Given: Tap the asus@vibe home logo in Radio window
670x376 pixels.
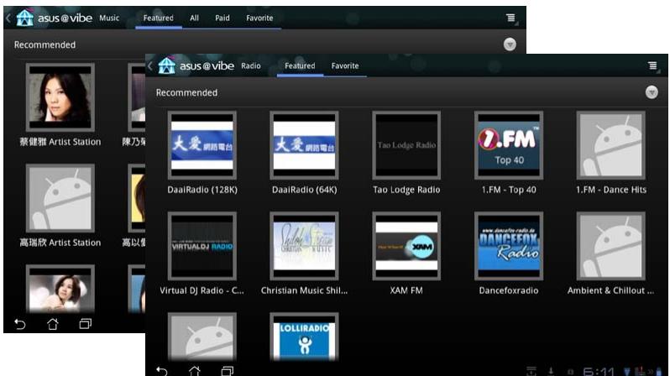Looking at the screenshot, I should tap(167, 65).
